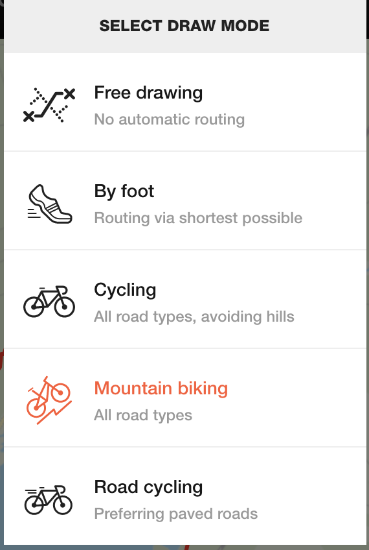Click the running shoe icon
This screenshot has width=369, height=550.
(50, 204)
